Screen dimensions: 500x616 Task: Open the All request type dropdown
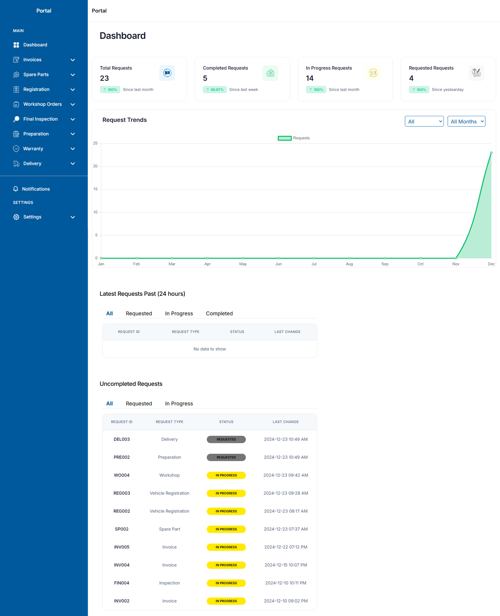pyautogui.click(x=424, y=122)
